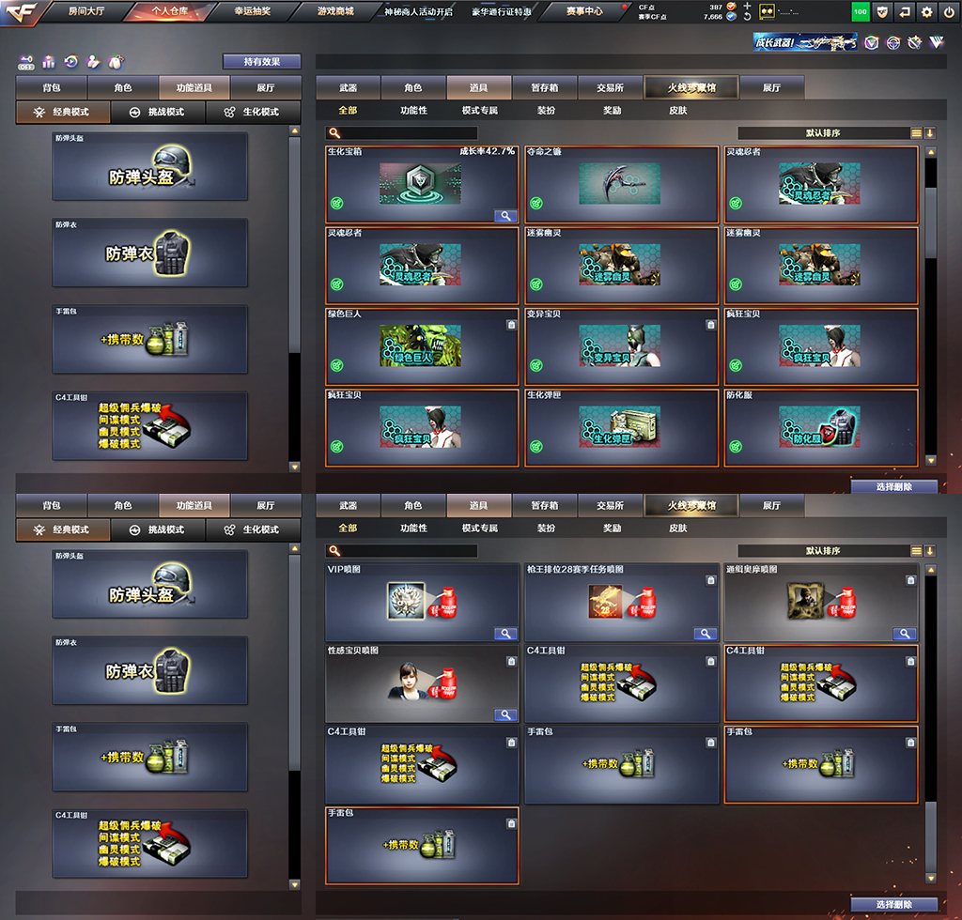Click the magnifier icon on 通缉奥摩喷图 card
Viewport: 962px width, 920px height.
pos(905,634)
